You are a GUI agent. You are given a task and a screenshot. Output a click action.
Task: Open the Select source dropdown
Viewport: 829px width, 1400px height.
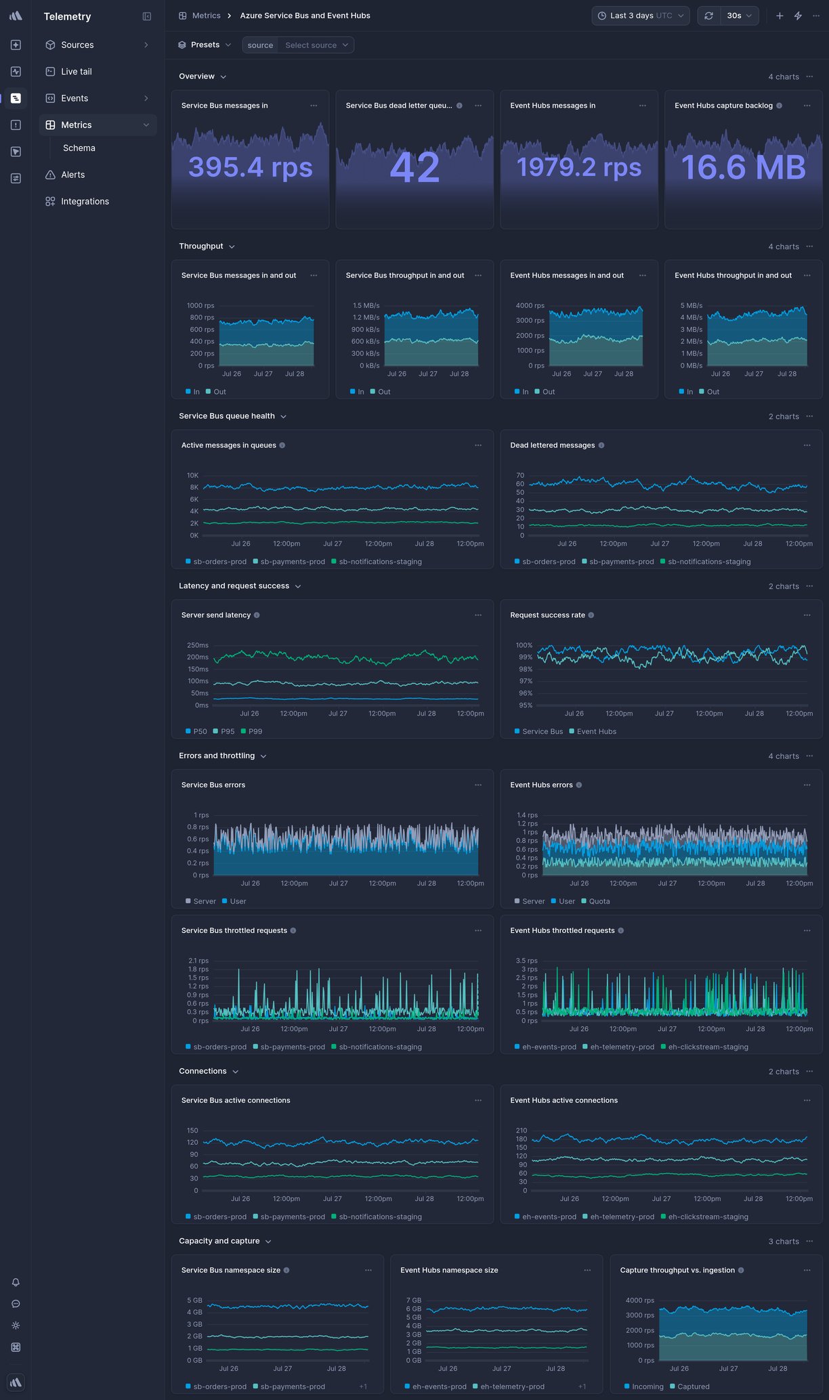(x=316, y=45)
